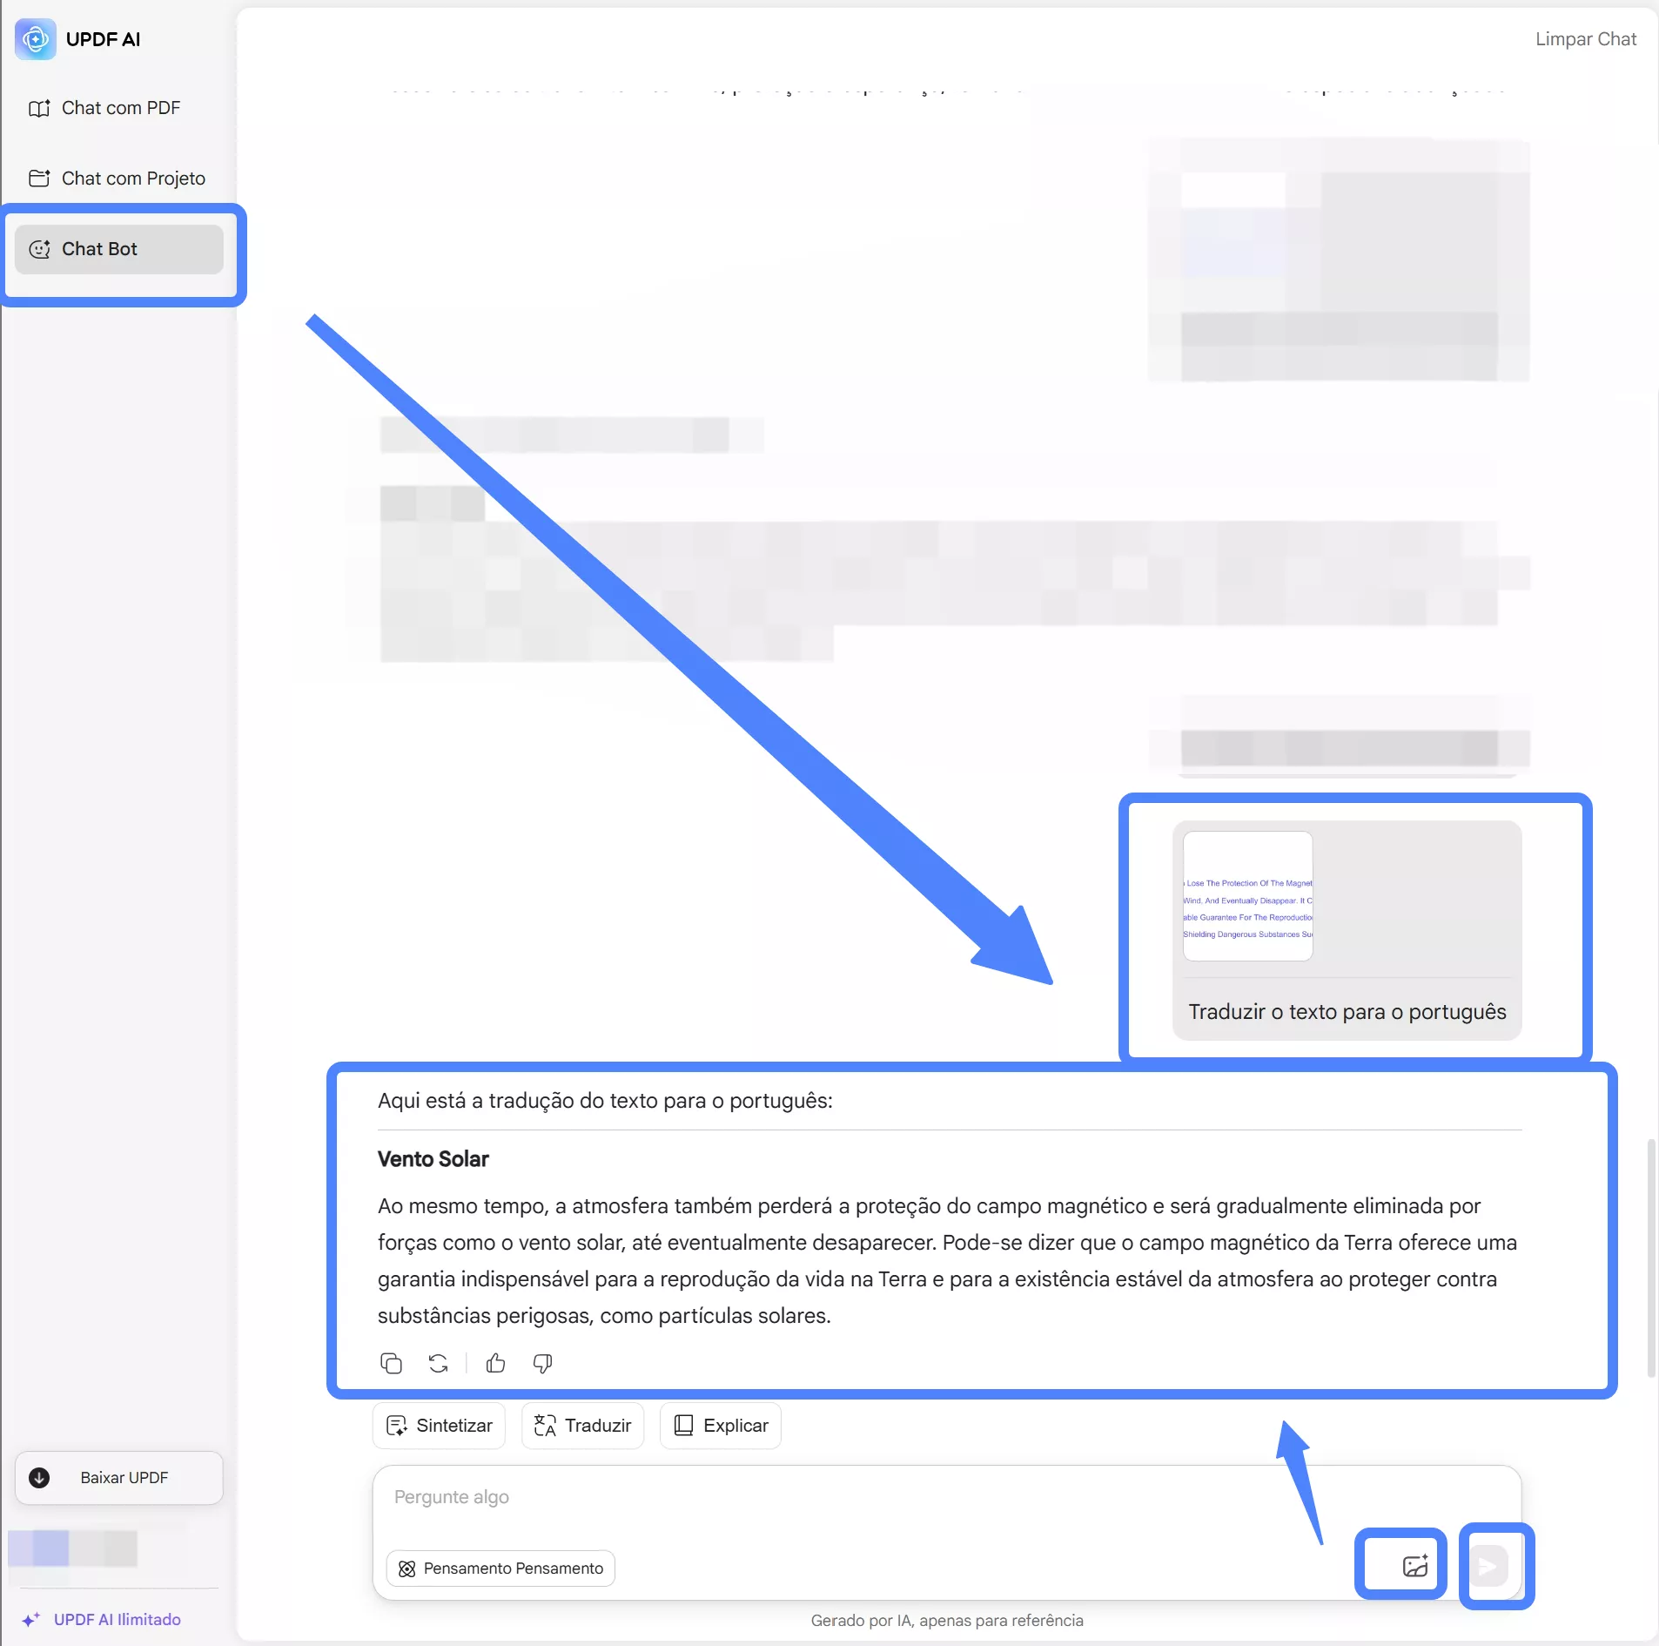
Task: Regenerate the translation response
Action: pos(439,1363)
